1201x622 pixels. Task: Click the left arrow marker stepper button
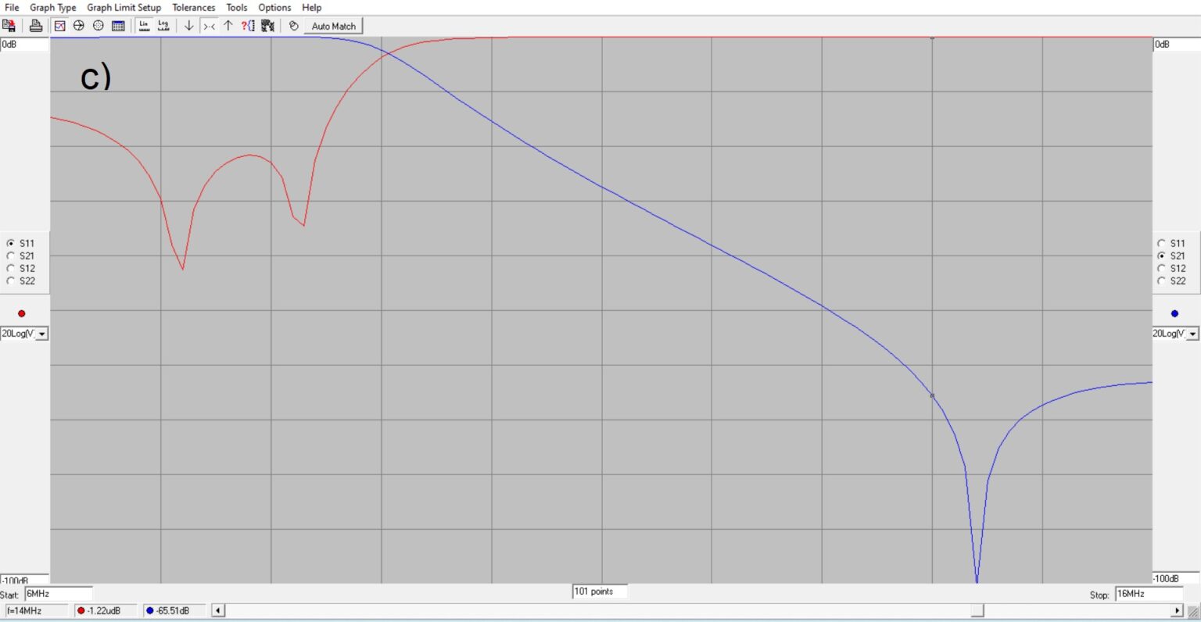click(x=217, y=610)
